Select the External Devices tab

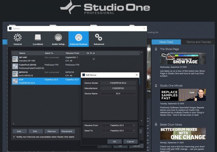pos(78,39)
